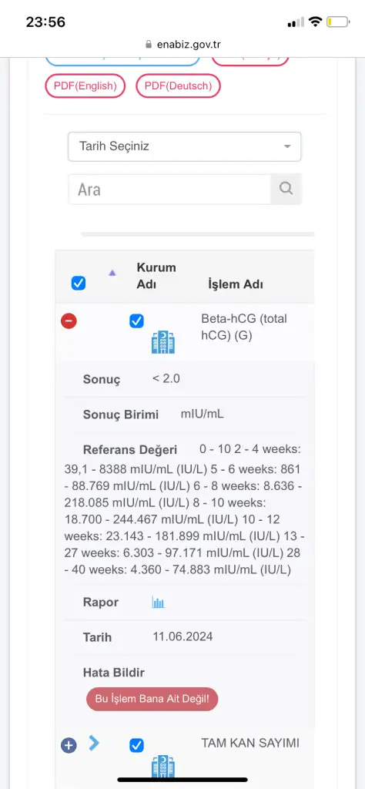Uncheck the Beta-hCG row checkbox
The height and width of the screenshot is (789, 365).
[137, 321]
